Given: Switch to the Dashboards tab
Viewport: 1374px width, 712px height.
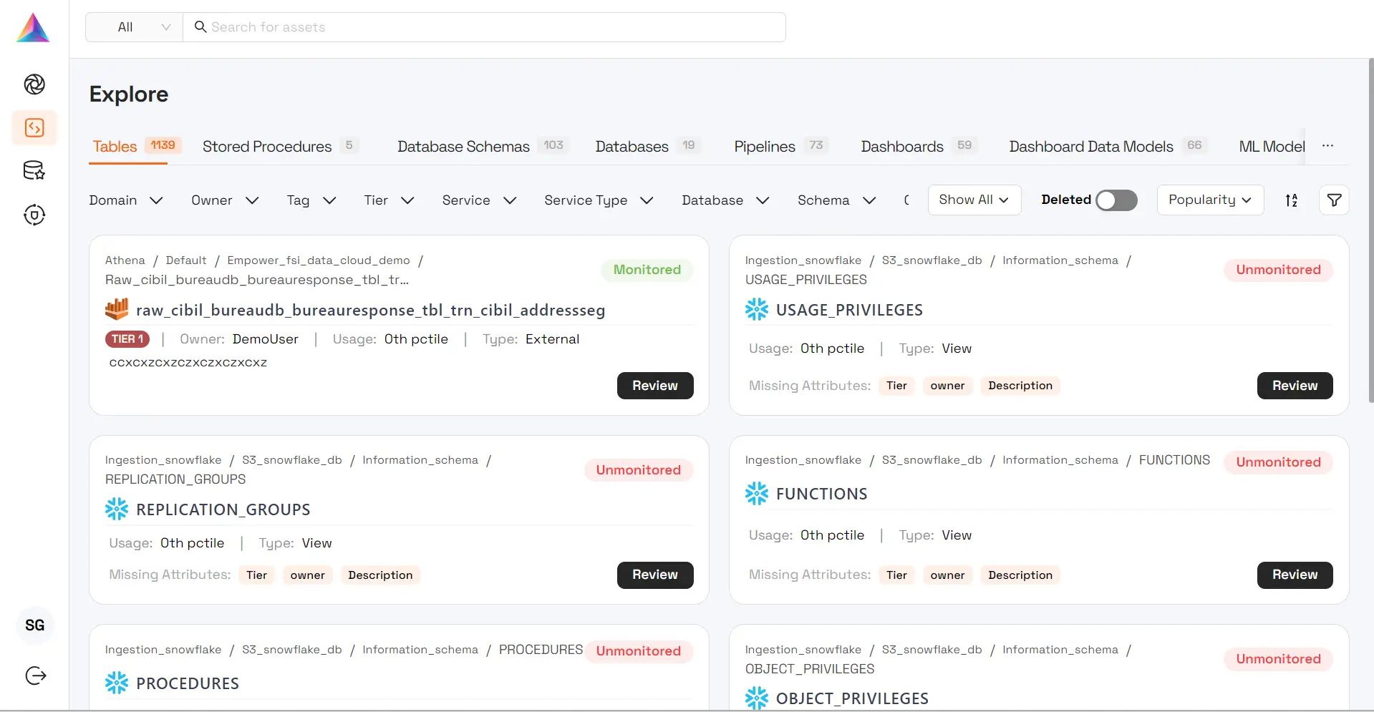Looking at the screenshot, I should point(919,146).
